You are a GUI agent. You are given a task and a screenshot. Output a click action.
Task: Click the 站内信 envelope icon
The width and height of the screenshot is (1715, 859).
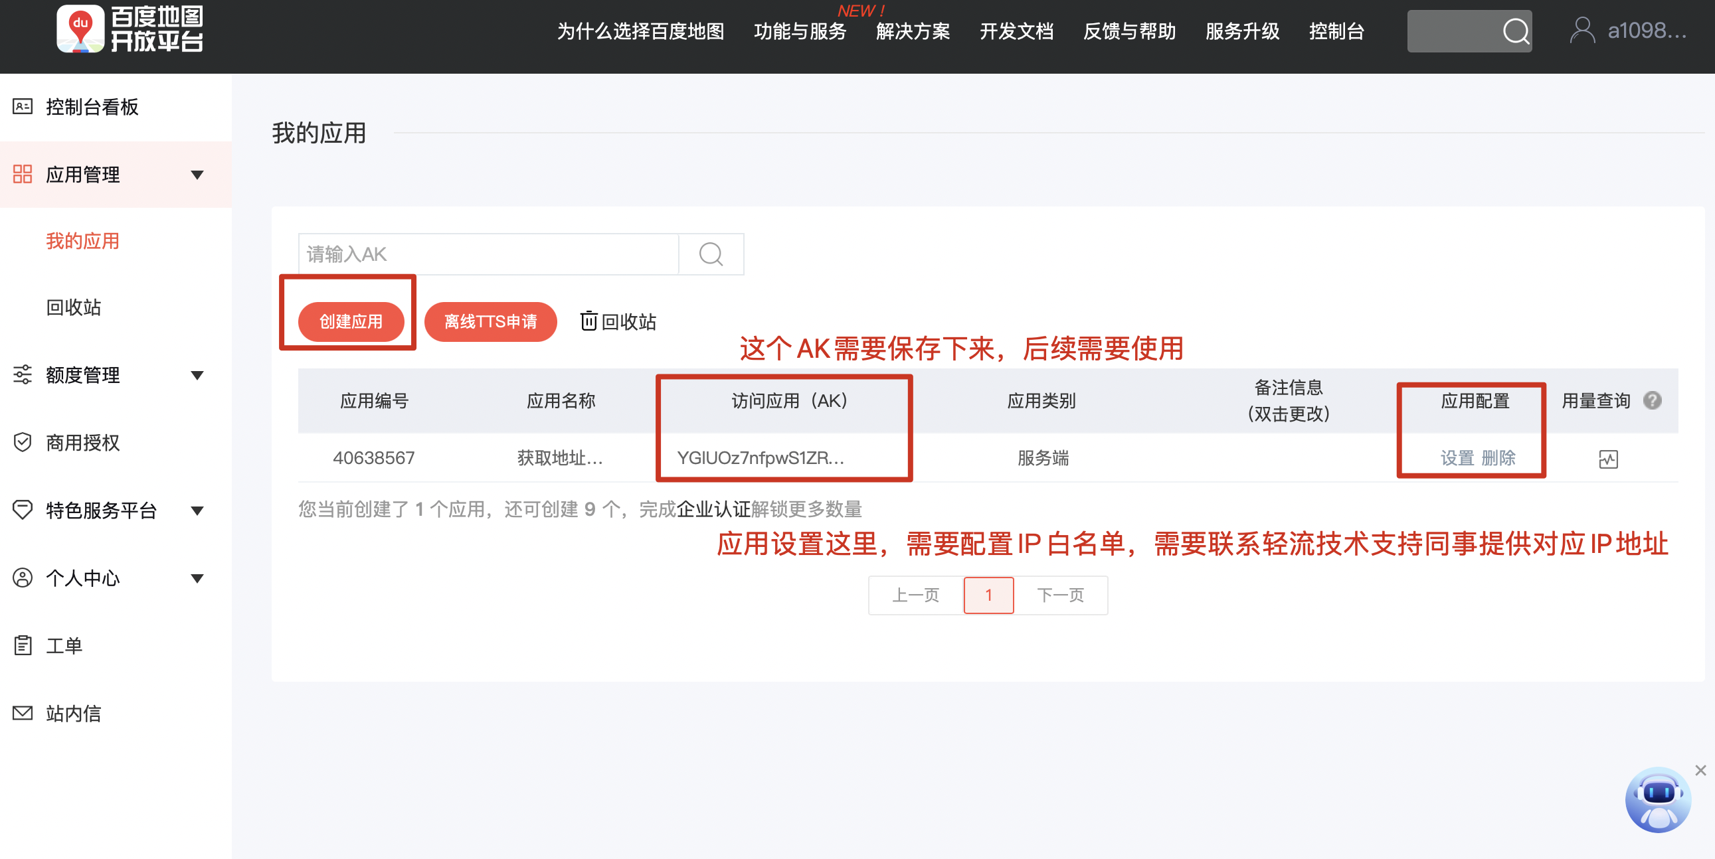pos(23,713)
